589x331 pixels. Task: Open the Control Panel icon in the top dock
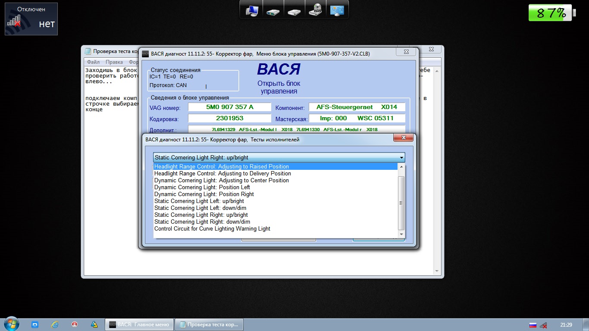pyautogui.click(x=337, y=10)
